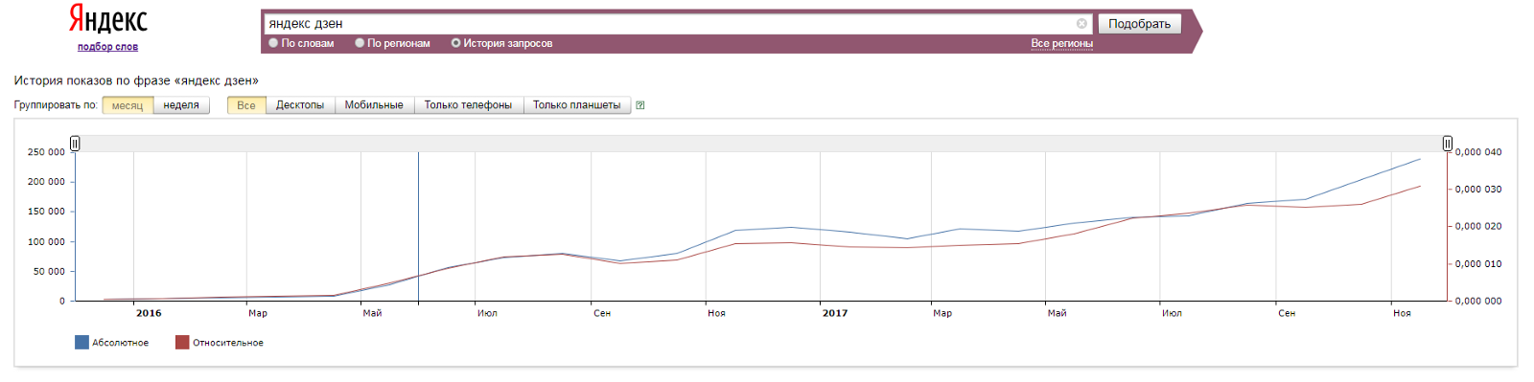Select the 'По словам' radio option

273,43
